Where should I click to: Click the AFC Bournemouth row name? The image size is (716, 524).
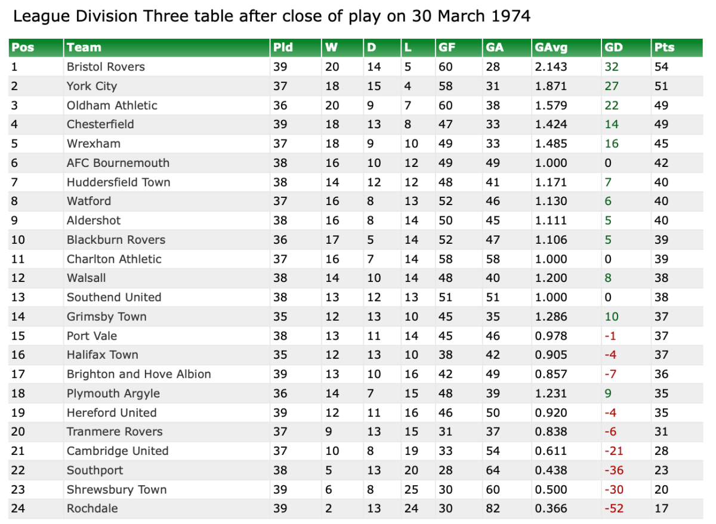click(x=118, y=163)
